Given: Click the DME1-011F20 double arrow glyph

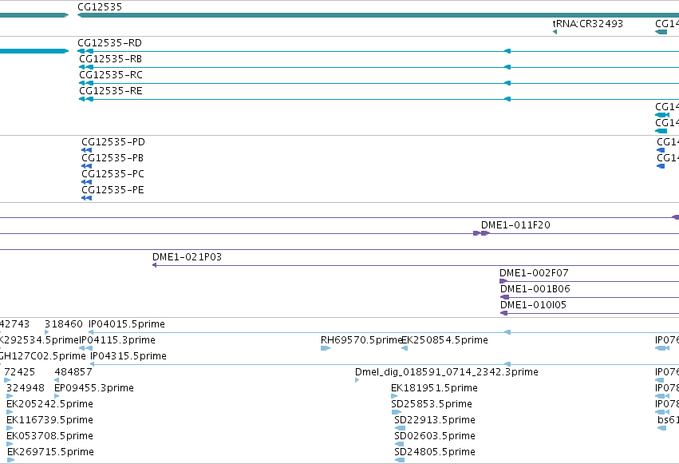Looking at the screenshot, I should 481,233.
